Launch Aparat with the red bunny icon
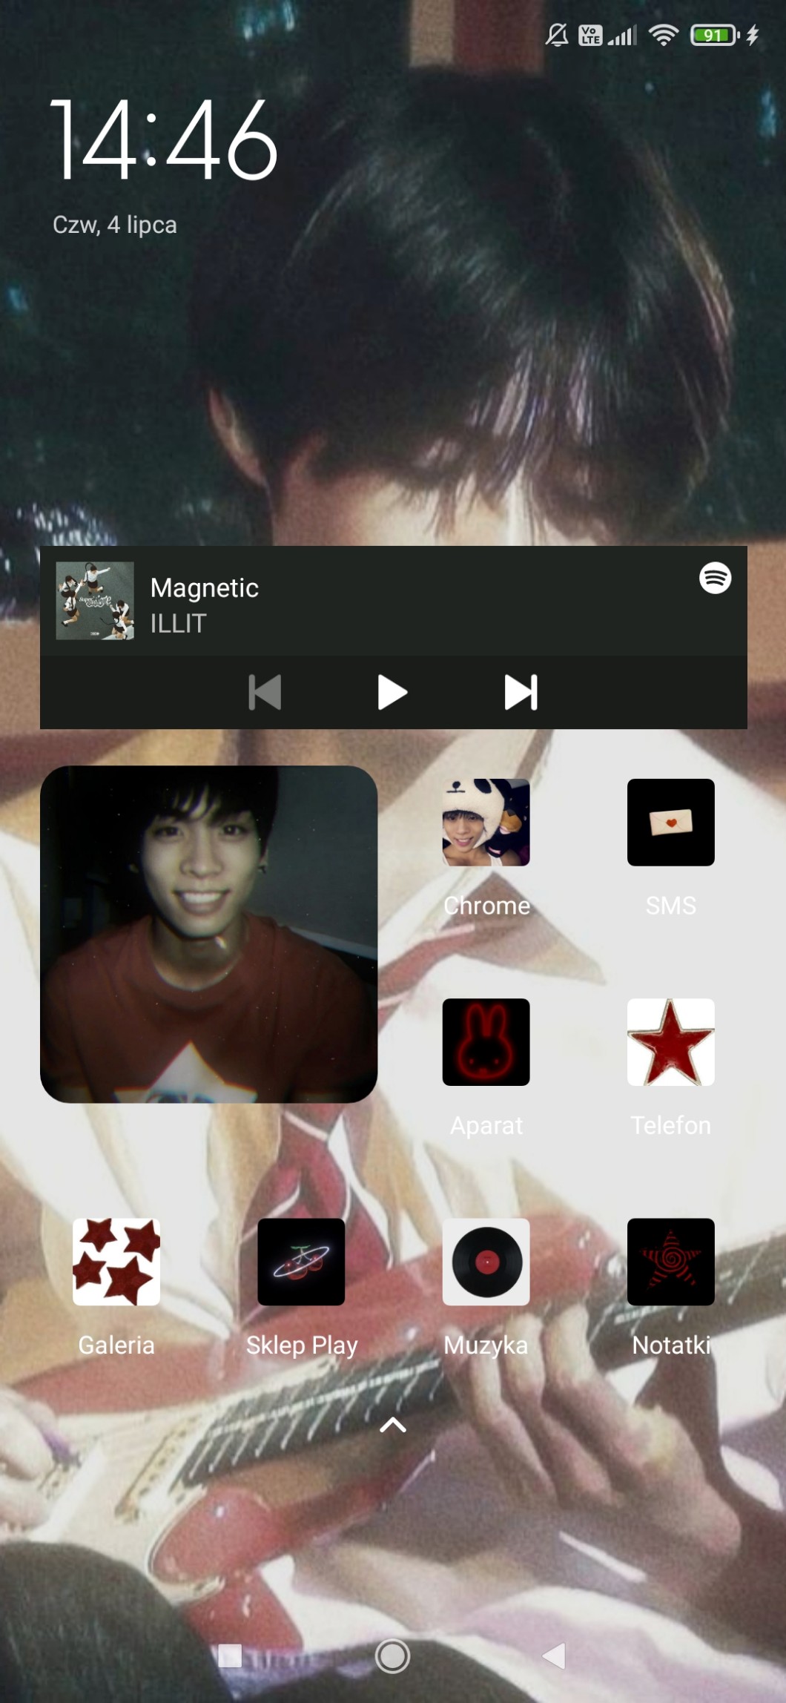The width and height of the screenshot is (786, 1703). 486,1041
